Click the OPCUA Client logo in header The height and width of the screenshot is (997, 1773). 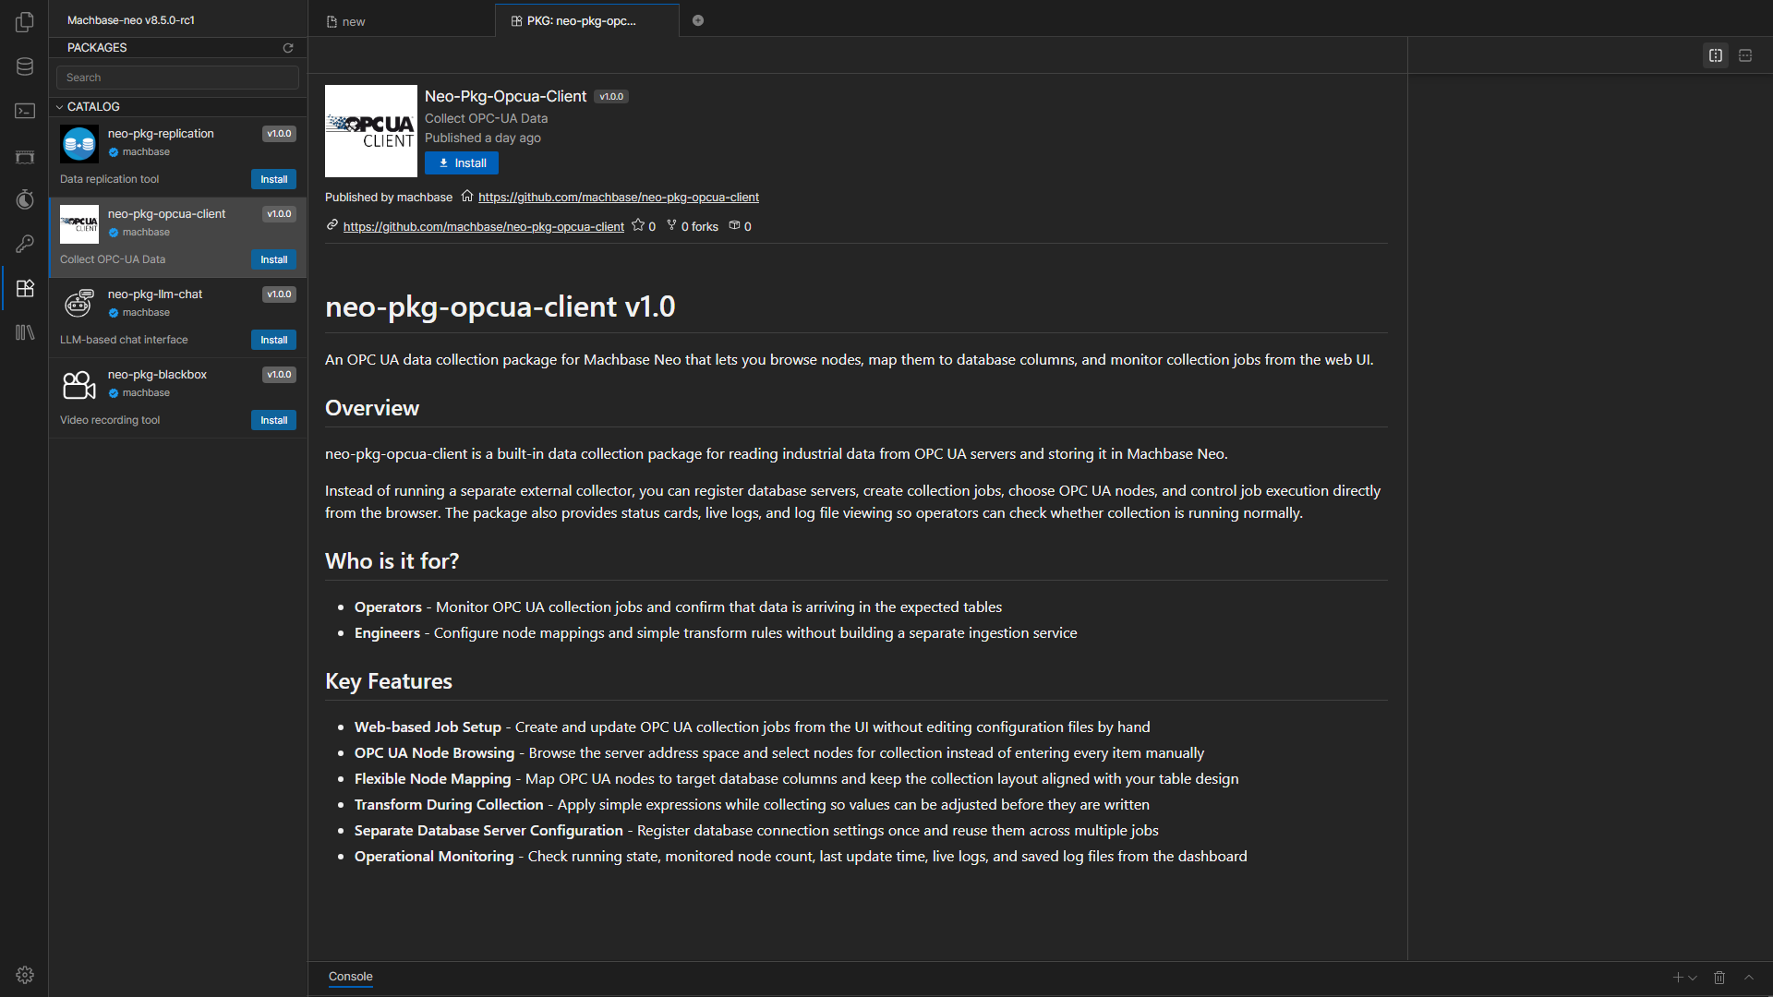pyautogui.click(x=371, y=131)
